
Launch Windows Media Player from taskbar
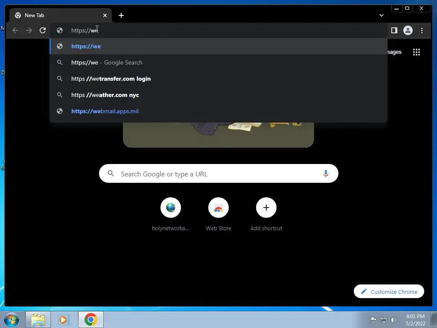(64, 319)
